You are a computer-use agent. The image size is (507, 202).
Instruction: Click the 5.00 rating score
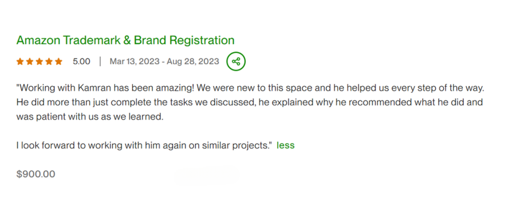(x=82, y=61)
